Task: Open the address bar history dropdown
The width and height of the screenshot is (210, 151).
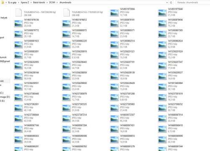Action: coord(167,3)
